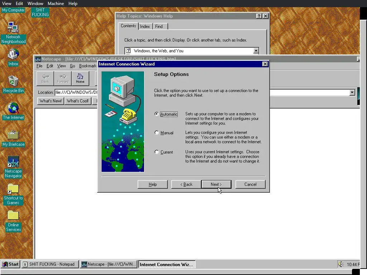The image size is (367, 275).
Task: Open the Machine menu in the top bar
Action: (x=56, y=4)
